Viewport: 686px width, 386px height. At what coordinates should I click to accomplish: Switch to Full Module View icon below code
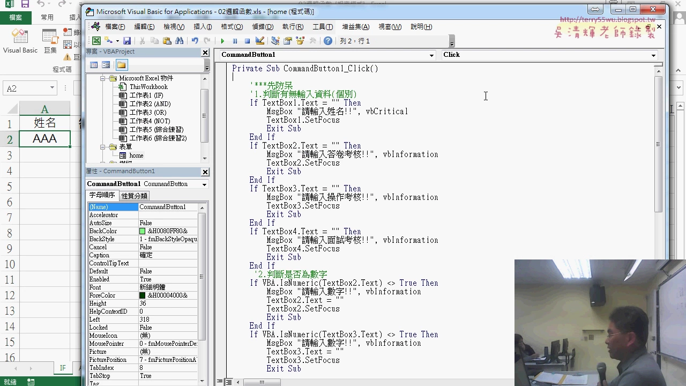[x=229, y=382]
